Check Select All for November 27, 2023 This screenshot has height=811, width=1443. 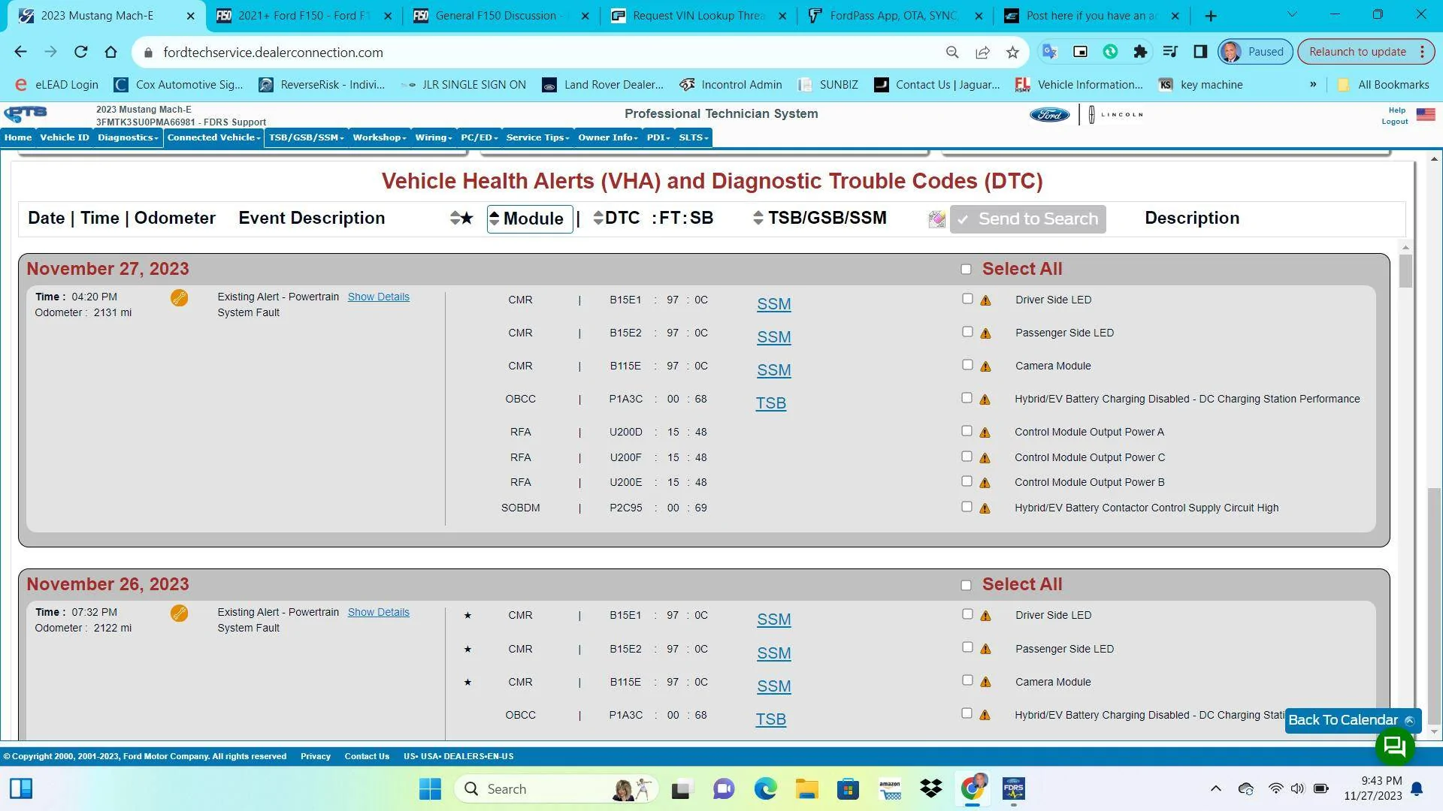(966, 270)
